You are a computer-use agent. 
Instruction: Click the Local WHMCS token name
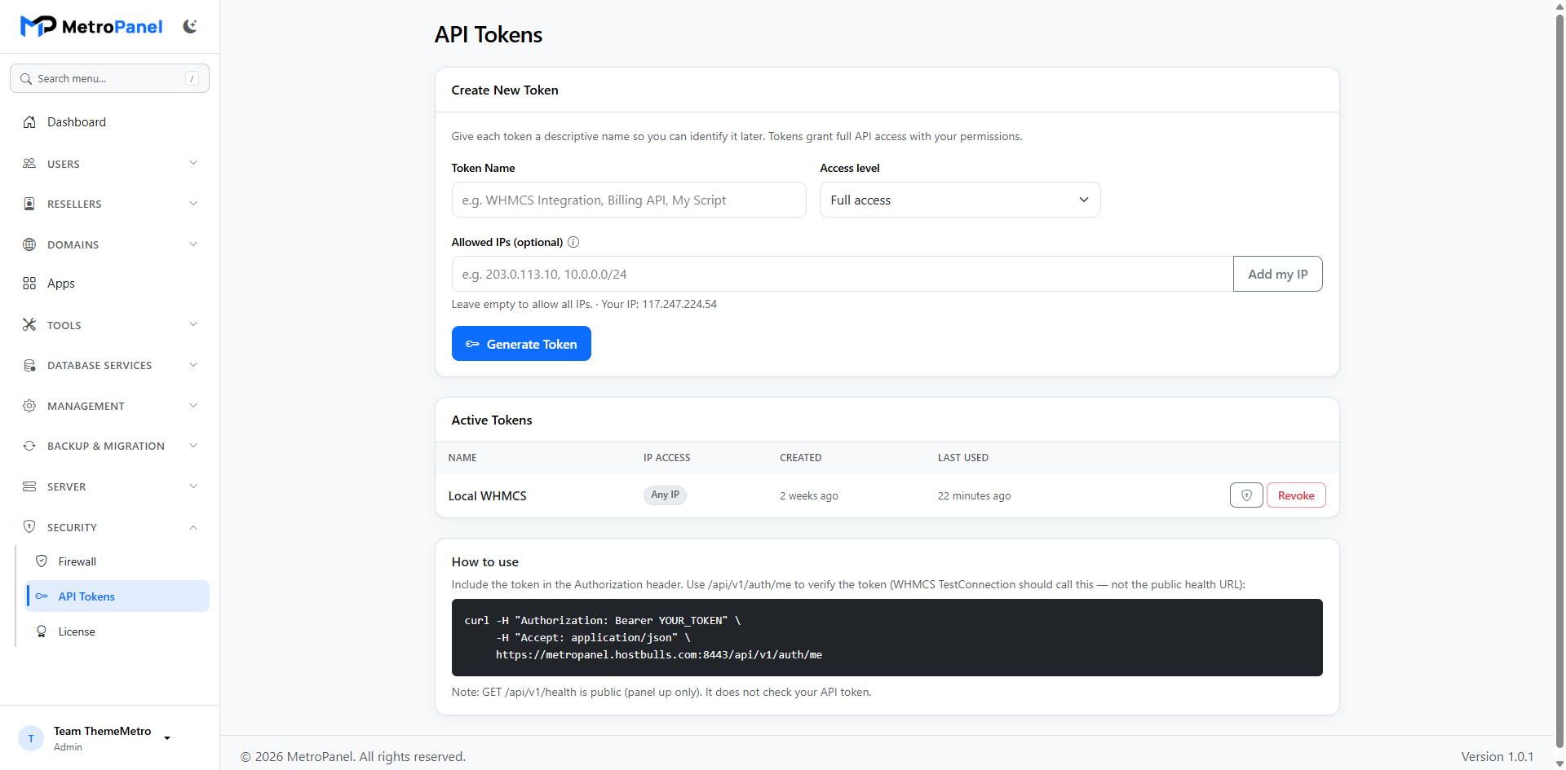[488, 495]
